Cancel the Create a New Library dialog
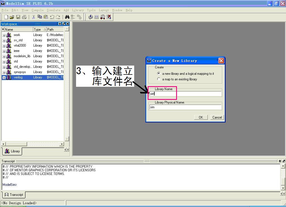The height and width of the screenshot is (207, 286). tap(217, 117)
